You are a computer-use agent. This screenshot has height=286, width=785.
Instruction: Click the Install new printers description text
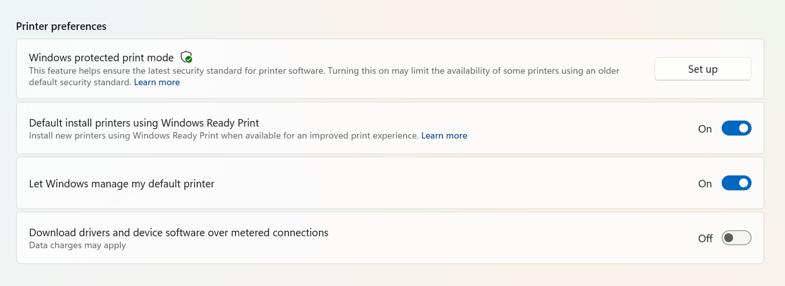pos(224,136)
